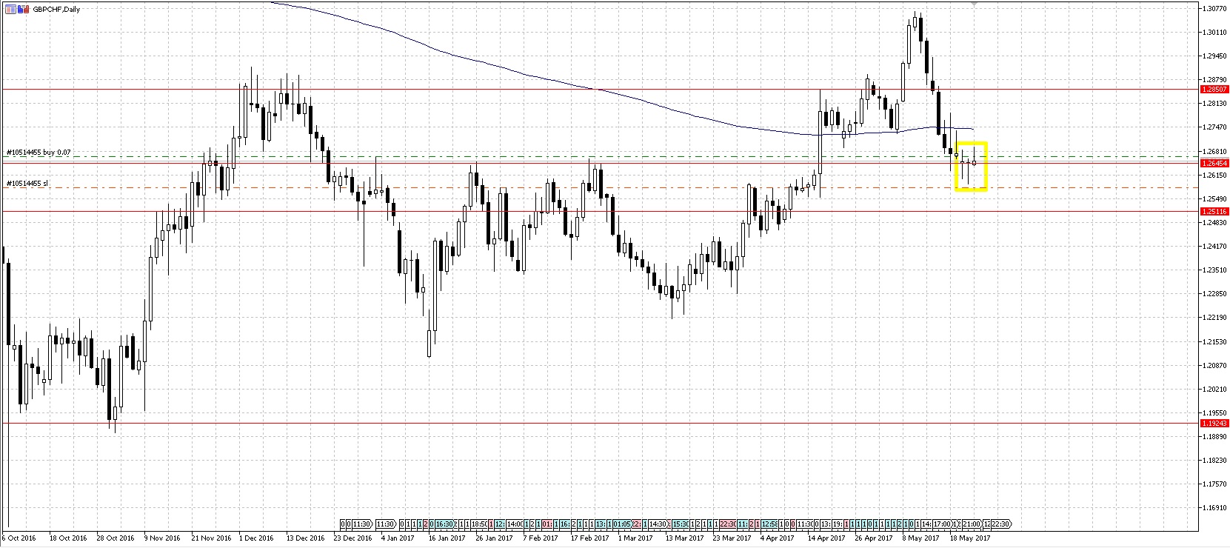Click the 4 Apr 2017 date label
Image resolution: width=1230 pixels, height=548 pixels.
pos(777,538)
